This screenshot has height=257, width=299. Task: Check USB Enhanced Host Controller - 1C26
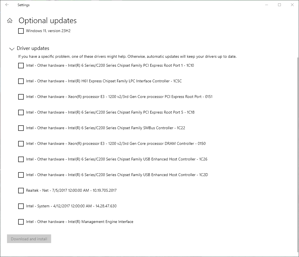click(21, 159)
